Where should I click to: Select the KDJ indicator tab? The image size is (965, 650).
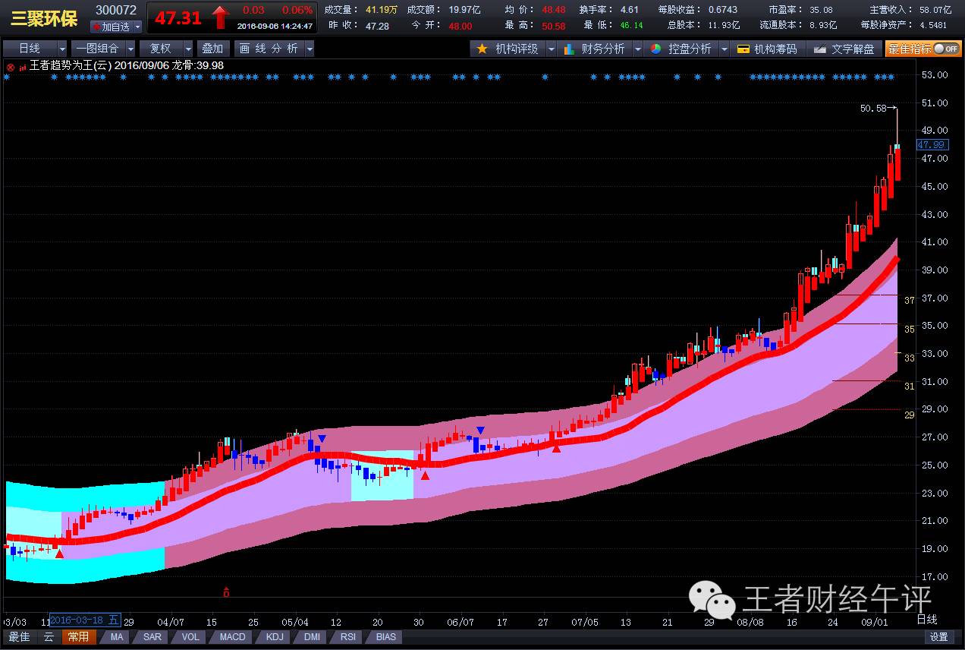click(275, 637)
